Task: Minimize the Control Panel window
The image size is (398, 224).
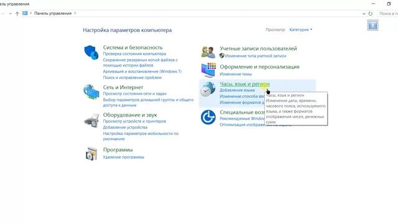Action: tap(373, 4)
